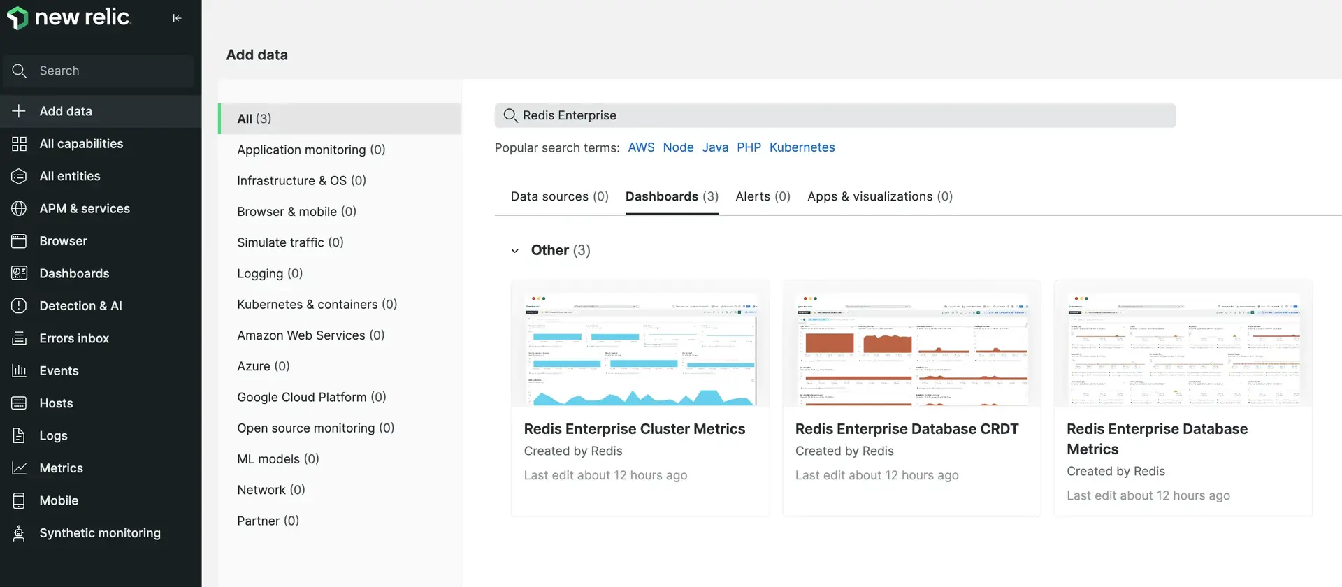The image size is (1342, 587).
Task: Open Redis Enterprise Database CRDT thumbnail
Action: pos(911,343)
